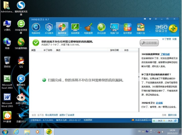Open 电脑体检 in the 360 toolbar

[x=36, y=29]
